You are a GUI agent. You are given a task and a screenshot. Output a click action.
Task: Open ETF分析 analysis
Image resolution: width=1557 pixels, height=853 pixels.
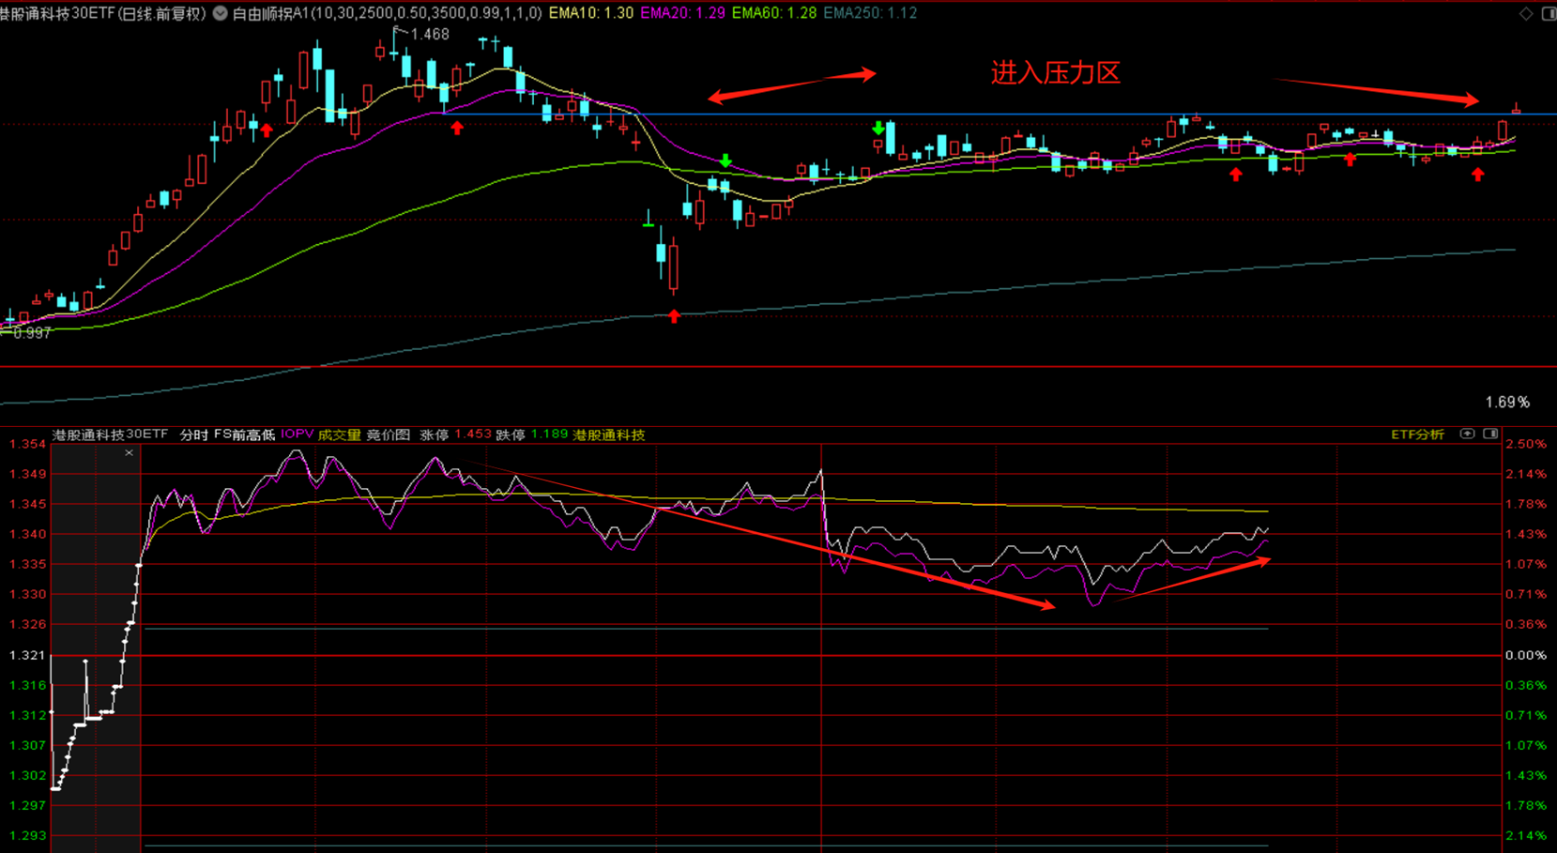tap(1417, 434)
